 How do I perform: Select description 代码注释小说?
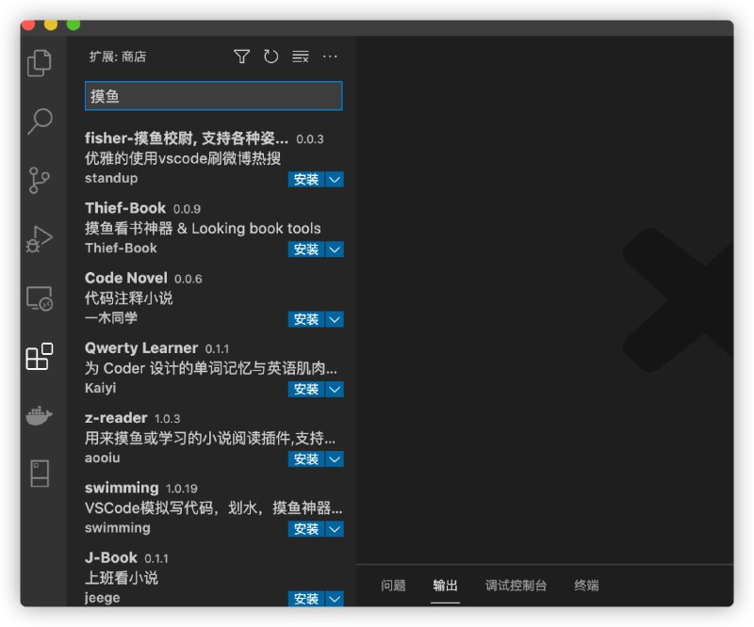click(x=128, y=297)
